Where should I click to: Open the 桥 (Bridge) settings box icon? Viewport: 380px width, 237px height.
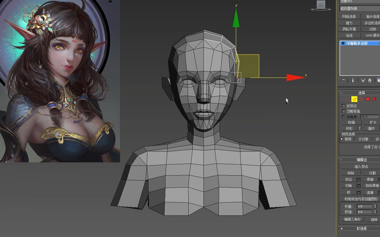pyautogui.click(x=358, y=192)
